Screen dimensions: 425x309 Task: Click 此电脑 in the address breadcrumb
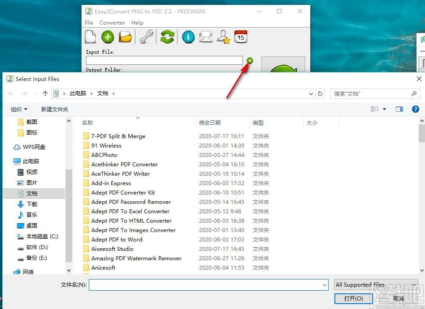click(78, 93)
